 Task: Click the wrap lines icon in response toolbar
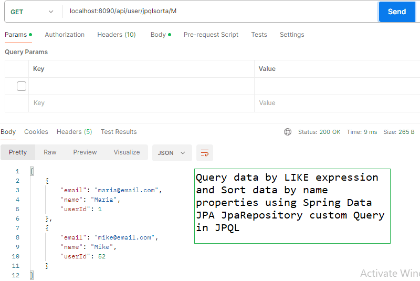pyautogui.click(x=205, y=153)
